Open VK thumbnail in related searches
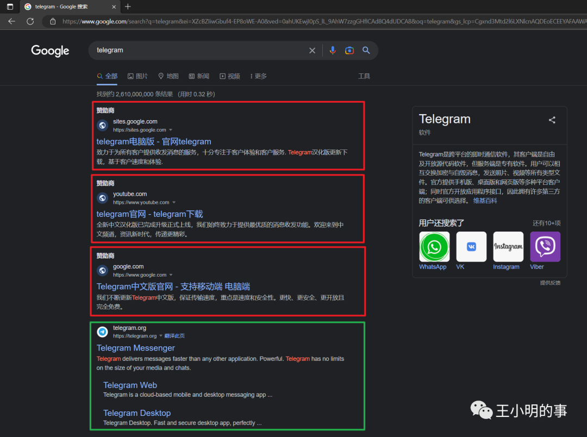The width and height of the screenshot is (587, 437). [471, 247]
